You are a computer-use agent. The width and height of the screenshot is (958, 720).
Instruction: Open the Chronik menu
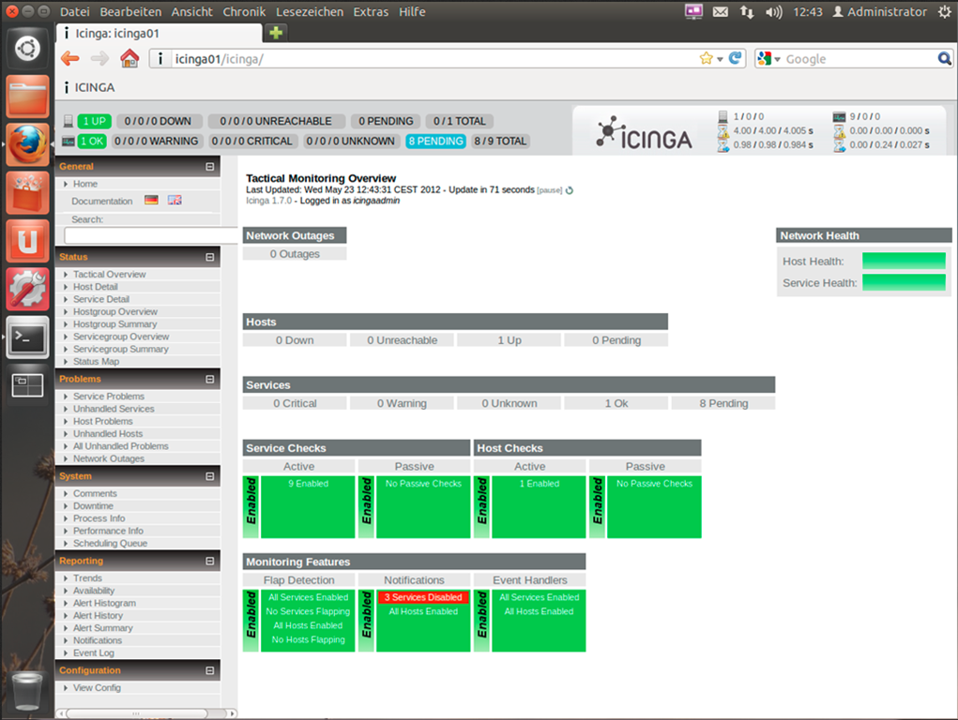(x=244, y=12)
